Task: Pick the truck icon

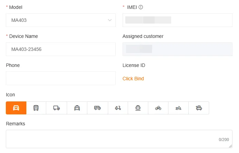Action: [x=56, y=108]
